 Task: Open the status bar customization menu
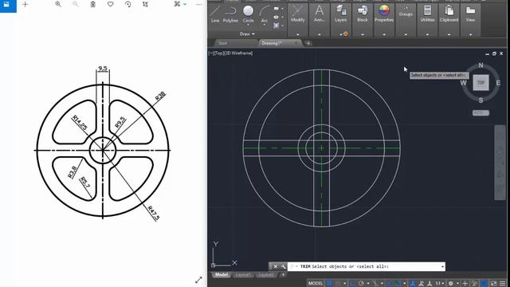(x=503, y=284)
